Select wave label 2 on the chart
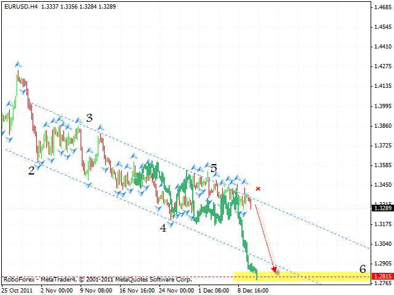Screen dimensions: 394x295 pos(31,171)
